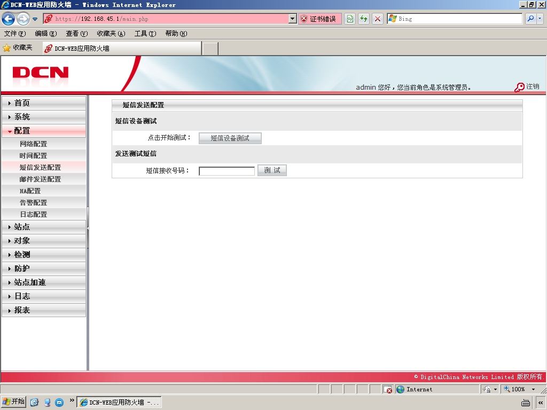Click the 短信设备测试 button
This screenshot has height=410, width=547.
(230, 138)
